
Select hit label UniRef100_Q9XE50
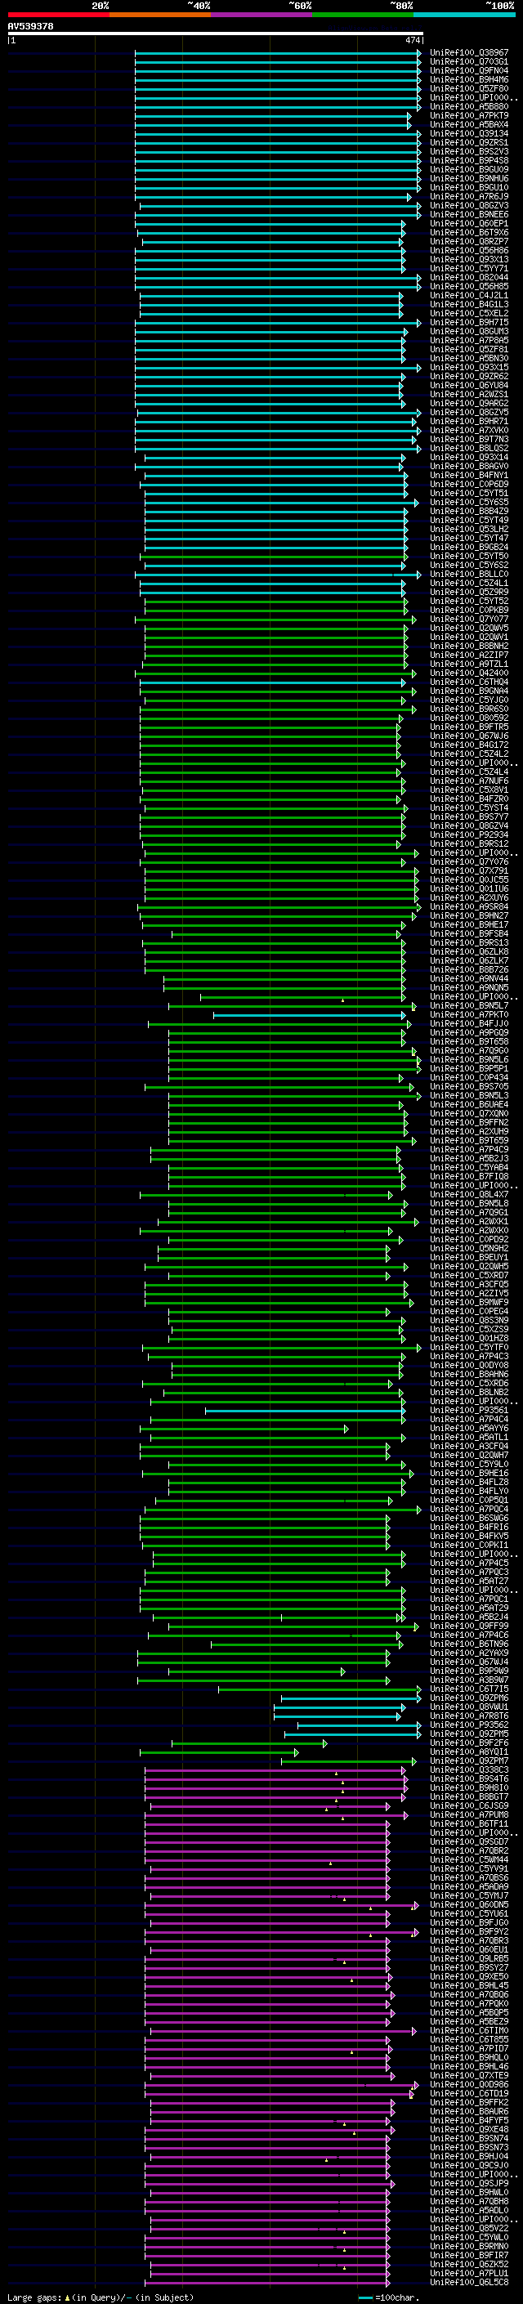(469, 1975)
